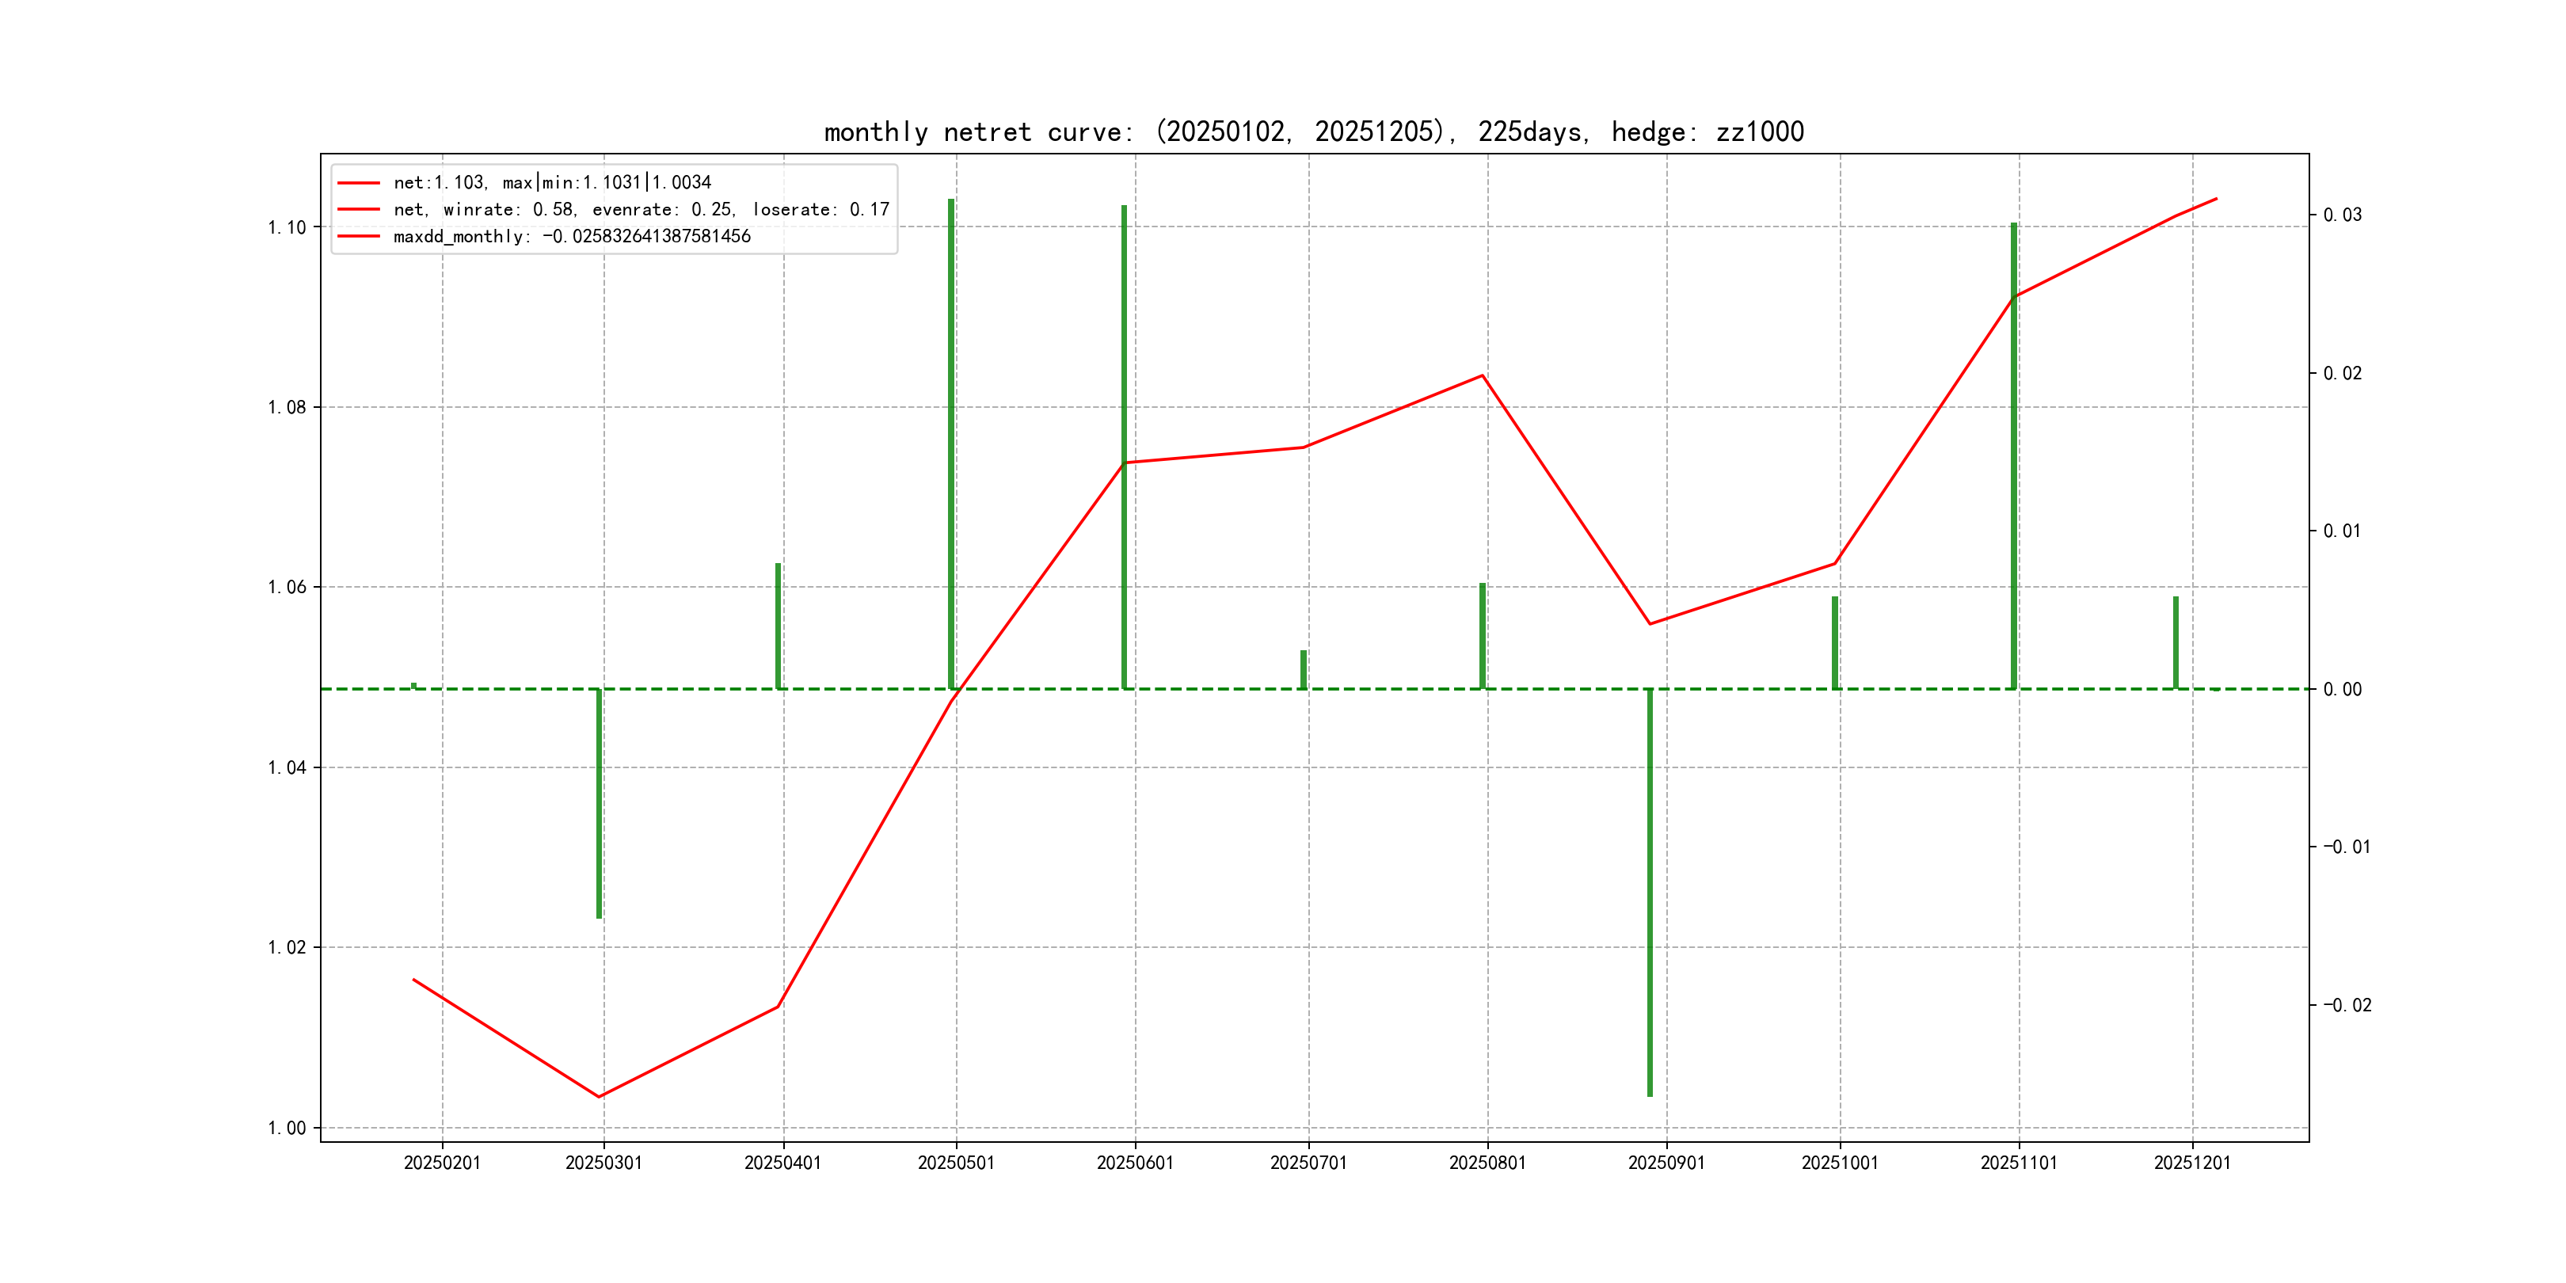Image resolution: width=2566 pixels, height=1283 pixels.
Task: Click the 0.00 right axis label
Action: pyautogui.click(x=2342, y=689)
